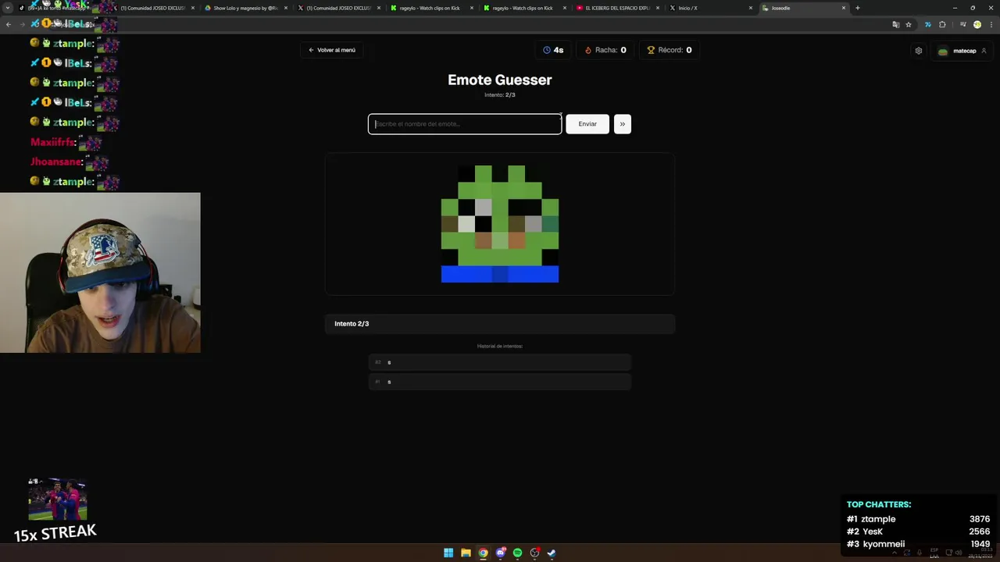Click the Chrome taskbar icon

483,553
